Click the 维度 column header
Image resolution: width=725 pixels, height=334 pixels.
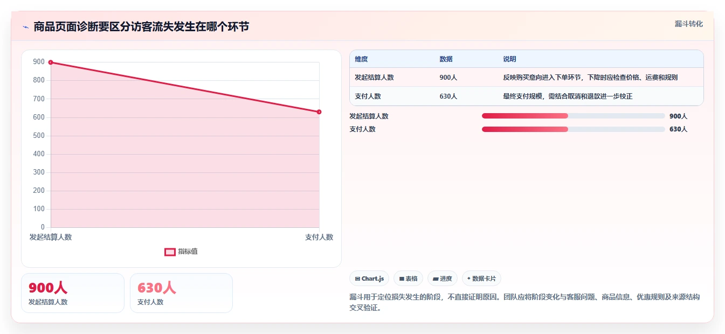point(361,59)
